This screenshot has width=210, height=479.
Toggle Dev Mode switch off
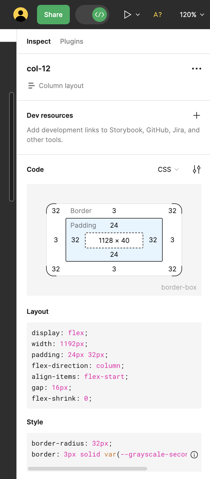(x=92, y=15)
